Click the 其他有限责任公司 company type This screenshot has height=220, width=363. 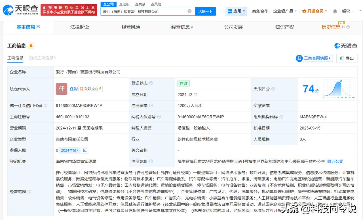tap(72, 139)
